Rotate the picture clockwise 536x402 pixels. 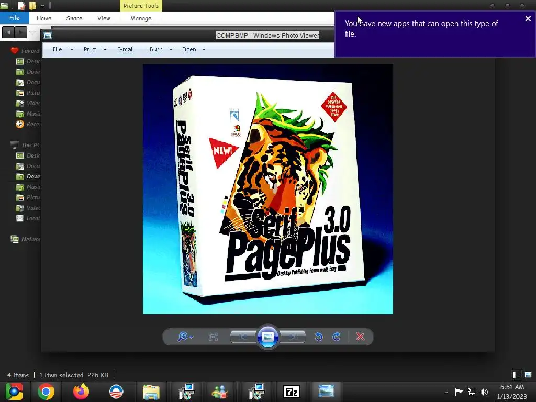point(337,337)
